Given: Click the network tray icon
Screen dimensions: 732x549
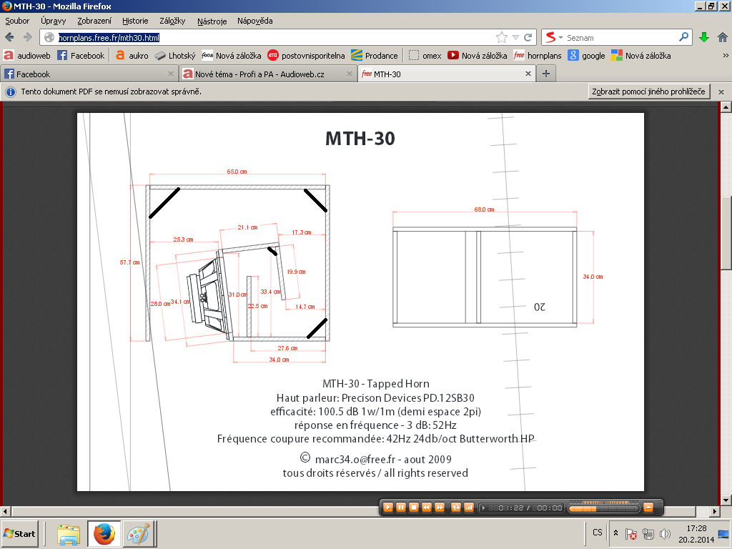Looking at the screenshot, I should [x=648, y=533].
